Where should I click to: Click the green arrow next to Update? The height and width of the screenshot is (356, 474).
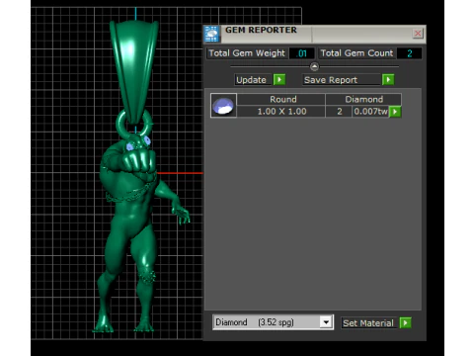[x=279, y=80]
